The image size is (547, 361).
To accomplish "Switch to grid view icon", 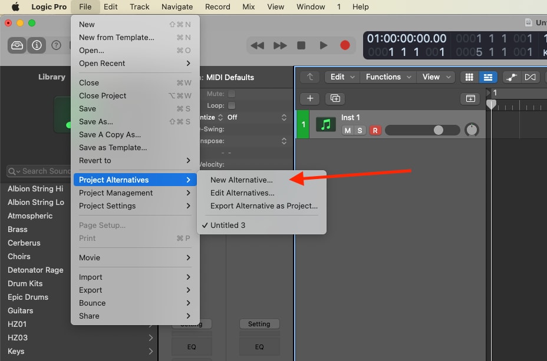I will 470,77.
